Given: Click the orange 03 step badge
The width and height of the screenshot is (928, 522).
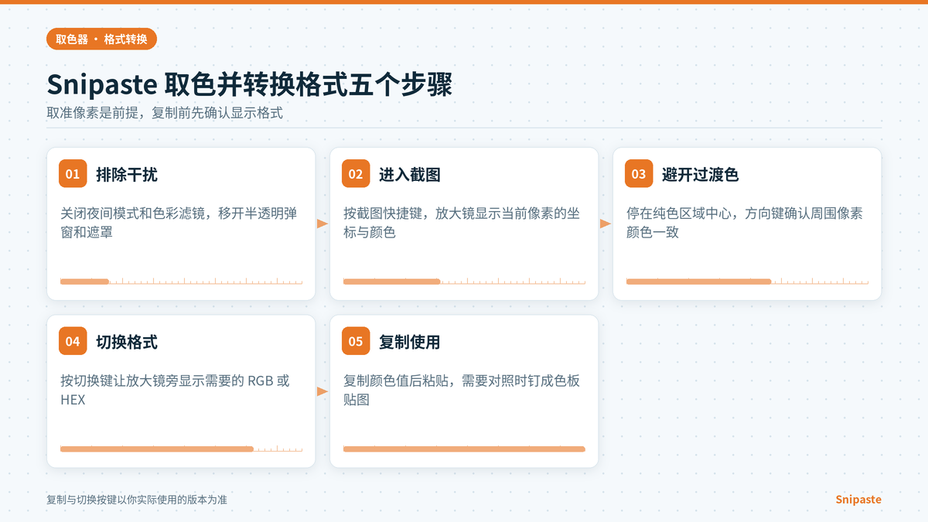Looking at the screenshot, I should tap(639, 174).
